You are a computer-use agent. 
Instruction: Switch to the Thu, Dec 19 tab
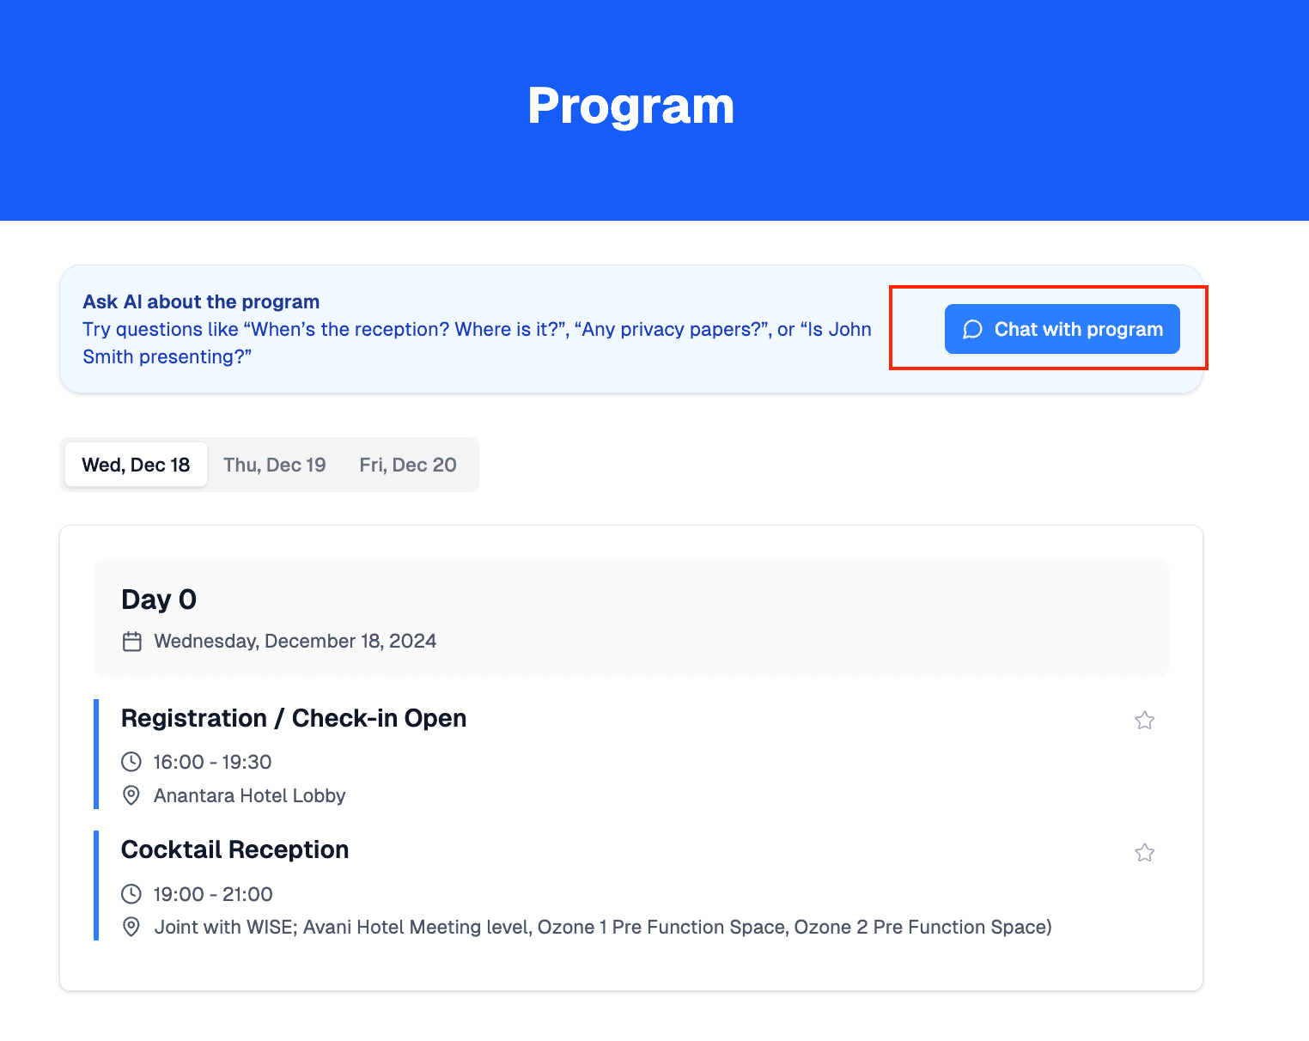tap(275, 465)
